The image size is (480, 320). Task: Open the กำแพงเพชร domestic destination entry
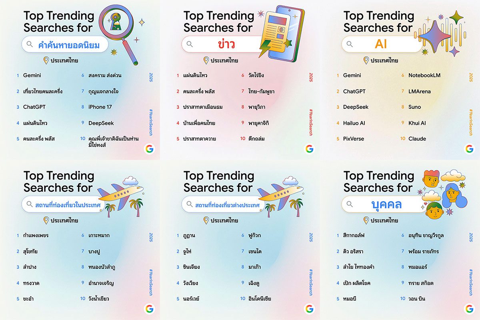click(x=36, y=235)
